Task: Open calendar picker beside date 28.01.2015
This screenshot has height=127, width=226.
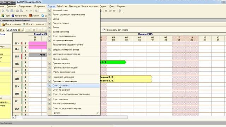Action: pyautogui.click(x=19, y=30)
